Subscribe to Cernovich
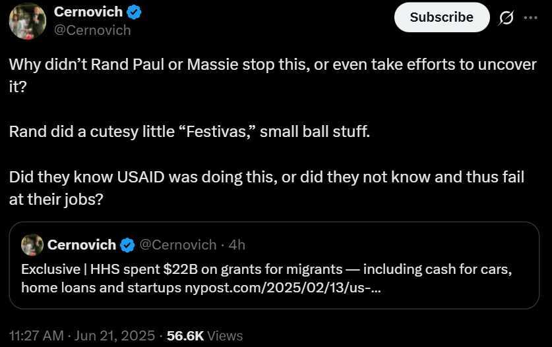The width and height of the screenshot is (552, 347). [x=441, y=17]
